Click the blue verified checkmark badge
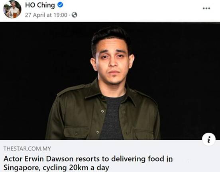220x172 pixels. [x=60, y=5]
